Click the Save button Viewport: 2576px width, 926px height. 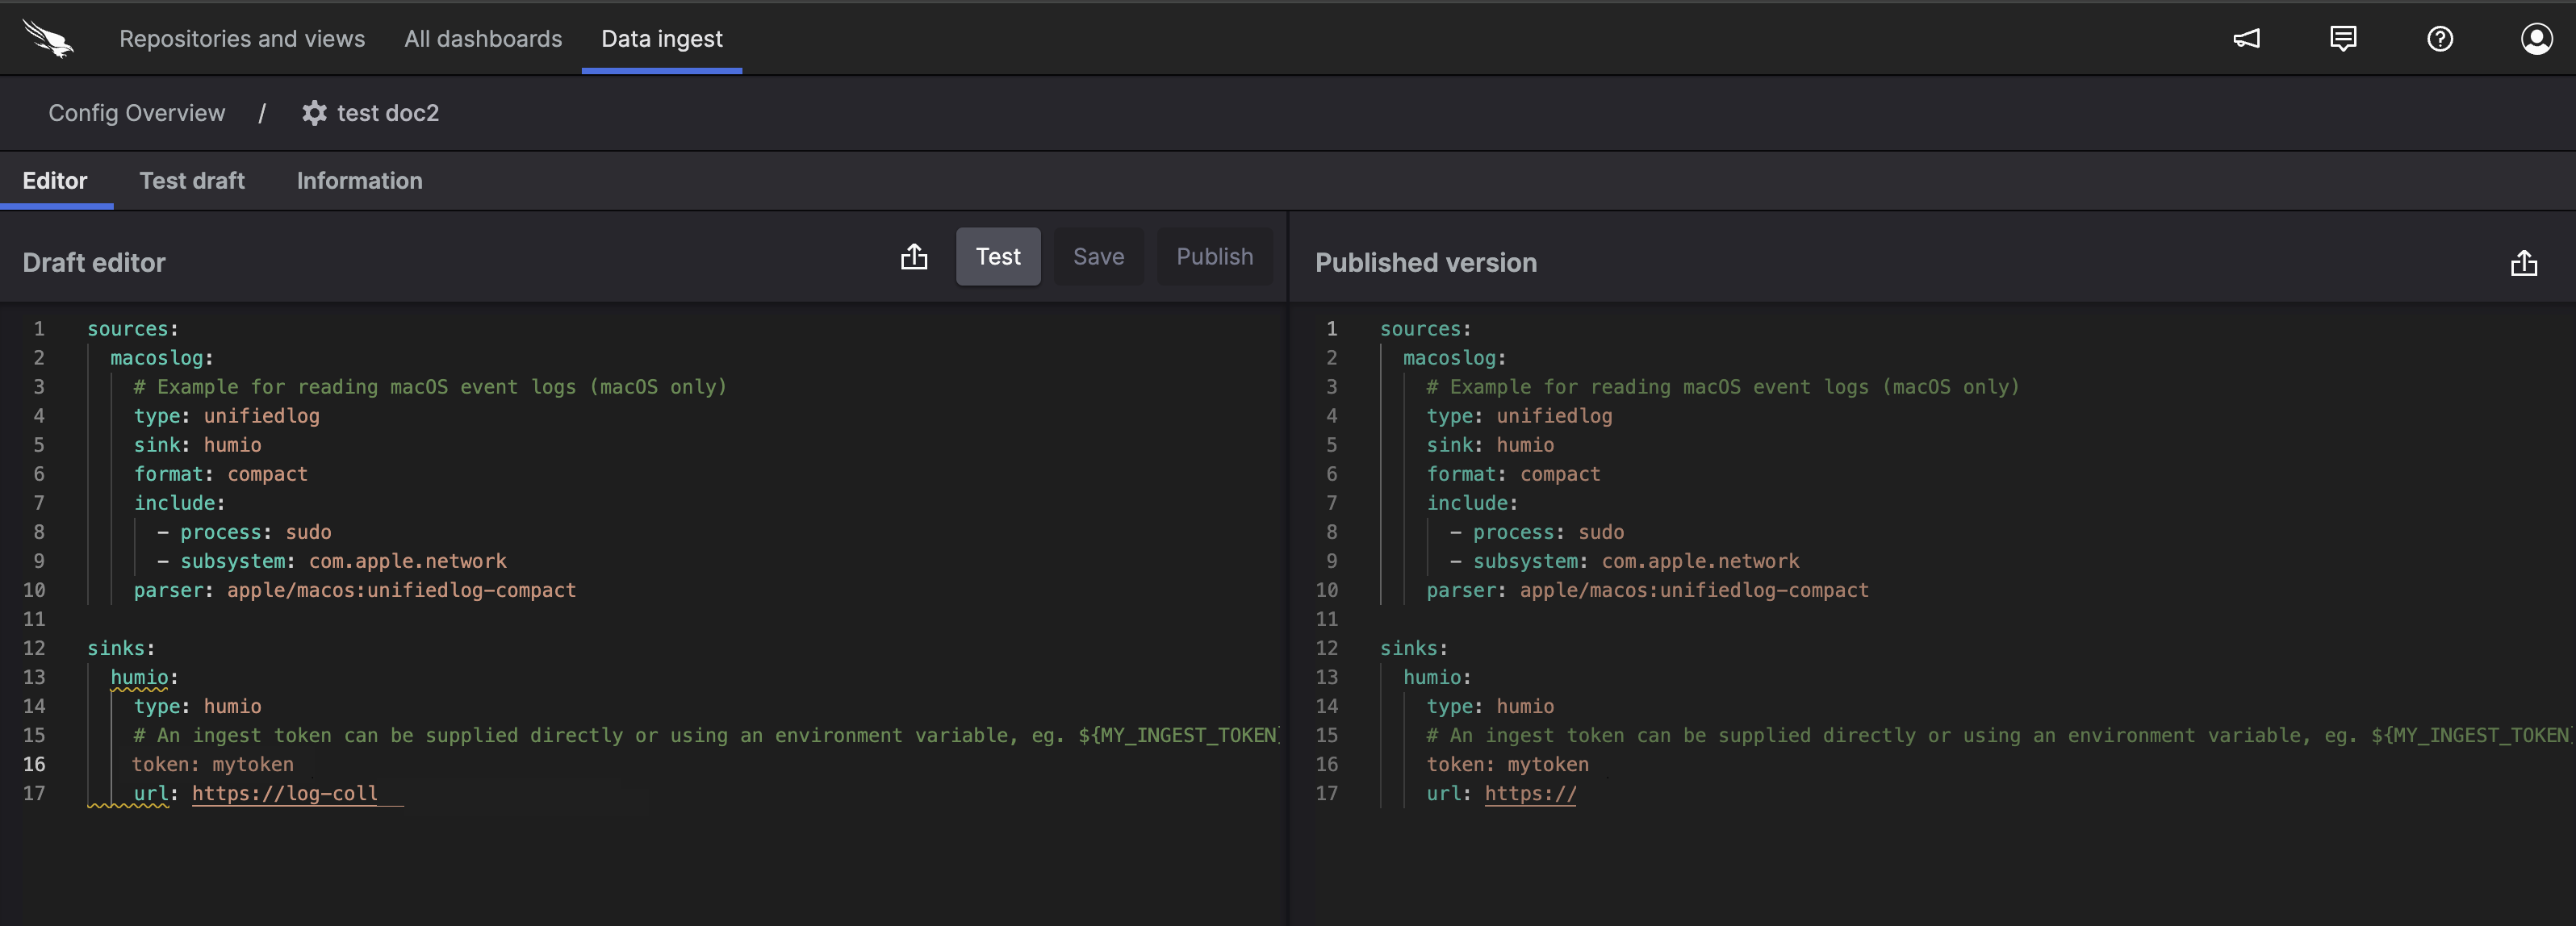click(1098, 256)
